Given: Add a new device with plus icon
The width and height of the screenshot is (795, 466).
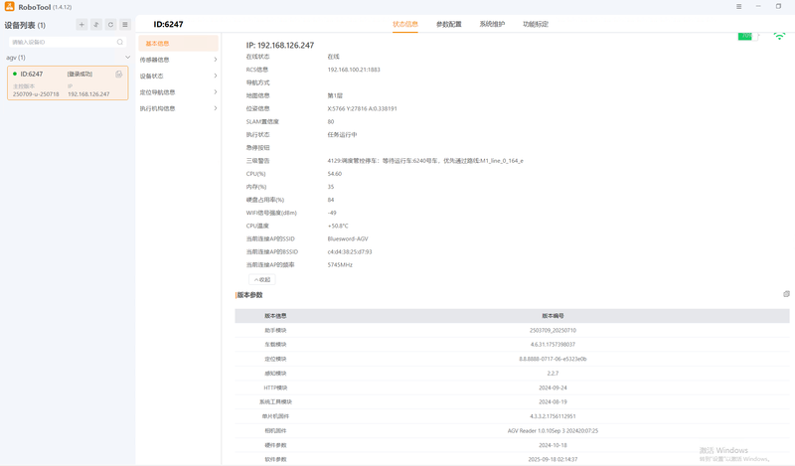Looking at the screenshot, I should click(x=81, y=24).
